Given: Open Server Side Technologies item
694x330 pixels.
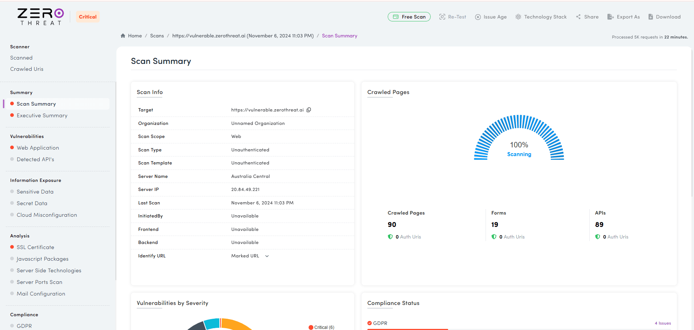Looking at the screenshot, I should point(49,270).
